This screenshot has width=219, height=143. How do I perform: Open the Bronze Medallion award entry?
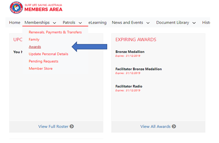[130, 52]
